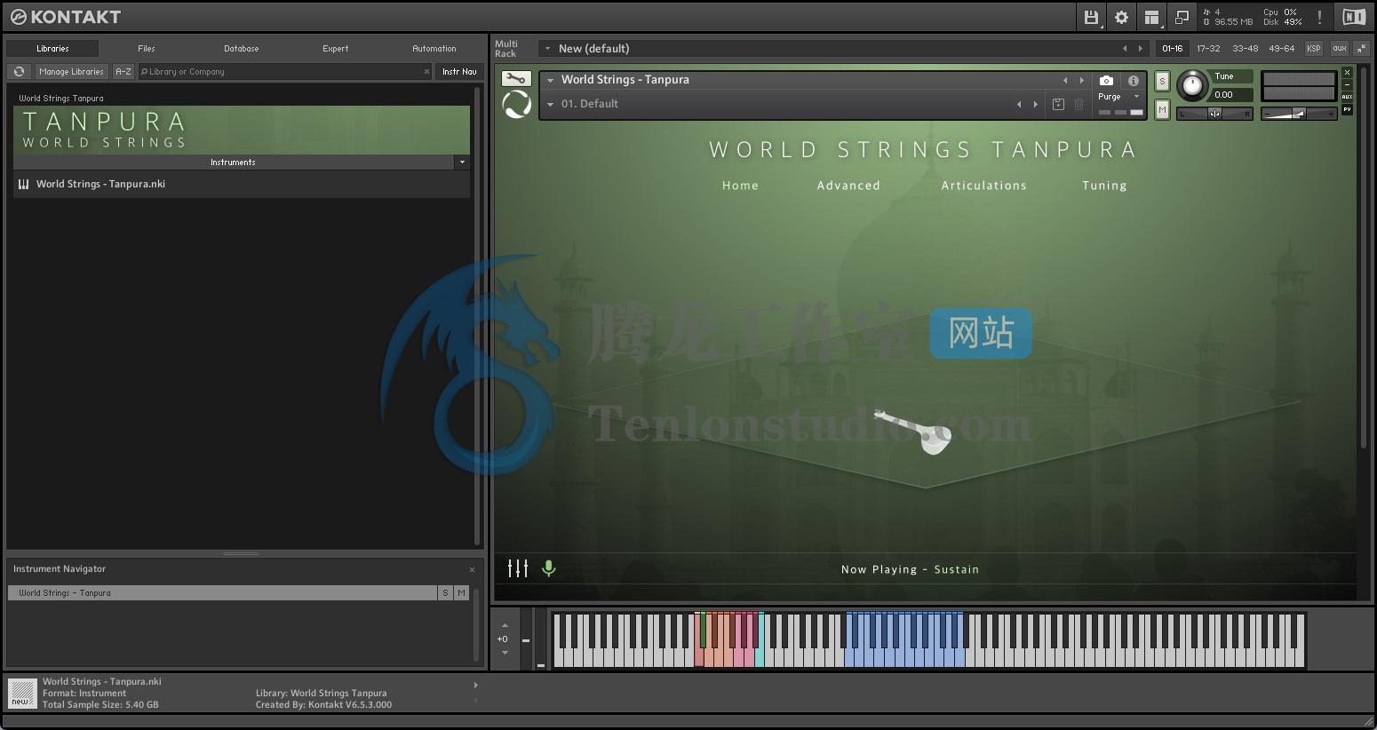Select rack page 49-64
This screenshot has width=1377, height=730.
point(1281,49)
